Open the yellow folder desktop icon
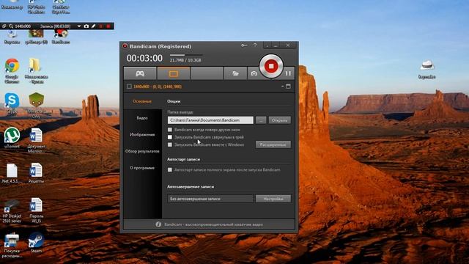Image resolution: width=469 pixels, height=264 pixels. coord(36,70)
